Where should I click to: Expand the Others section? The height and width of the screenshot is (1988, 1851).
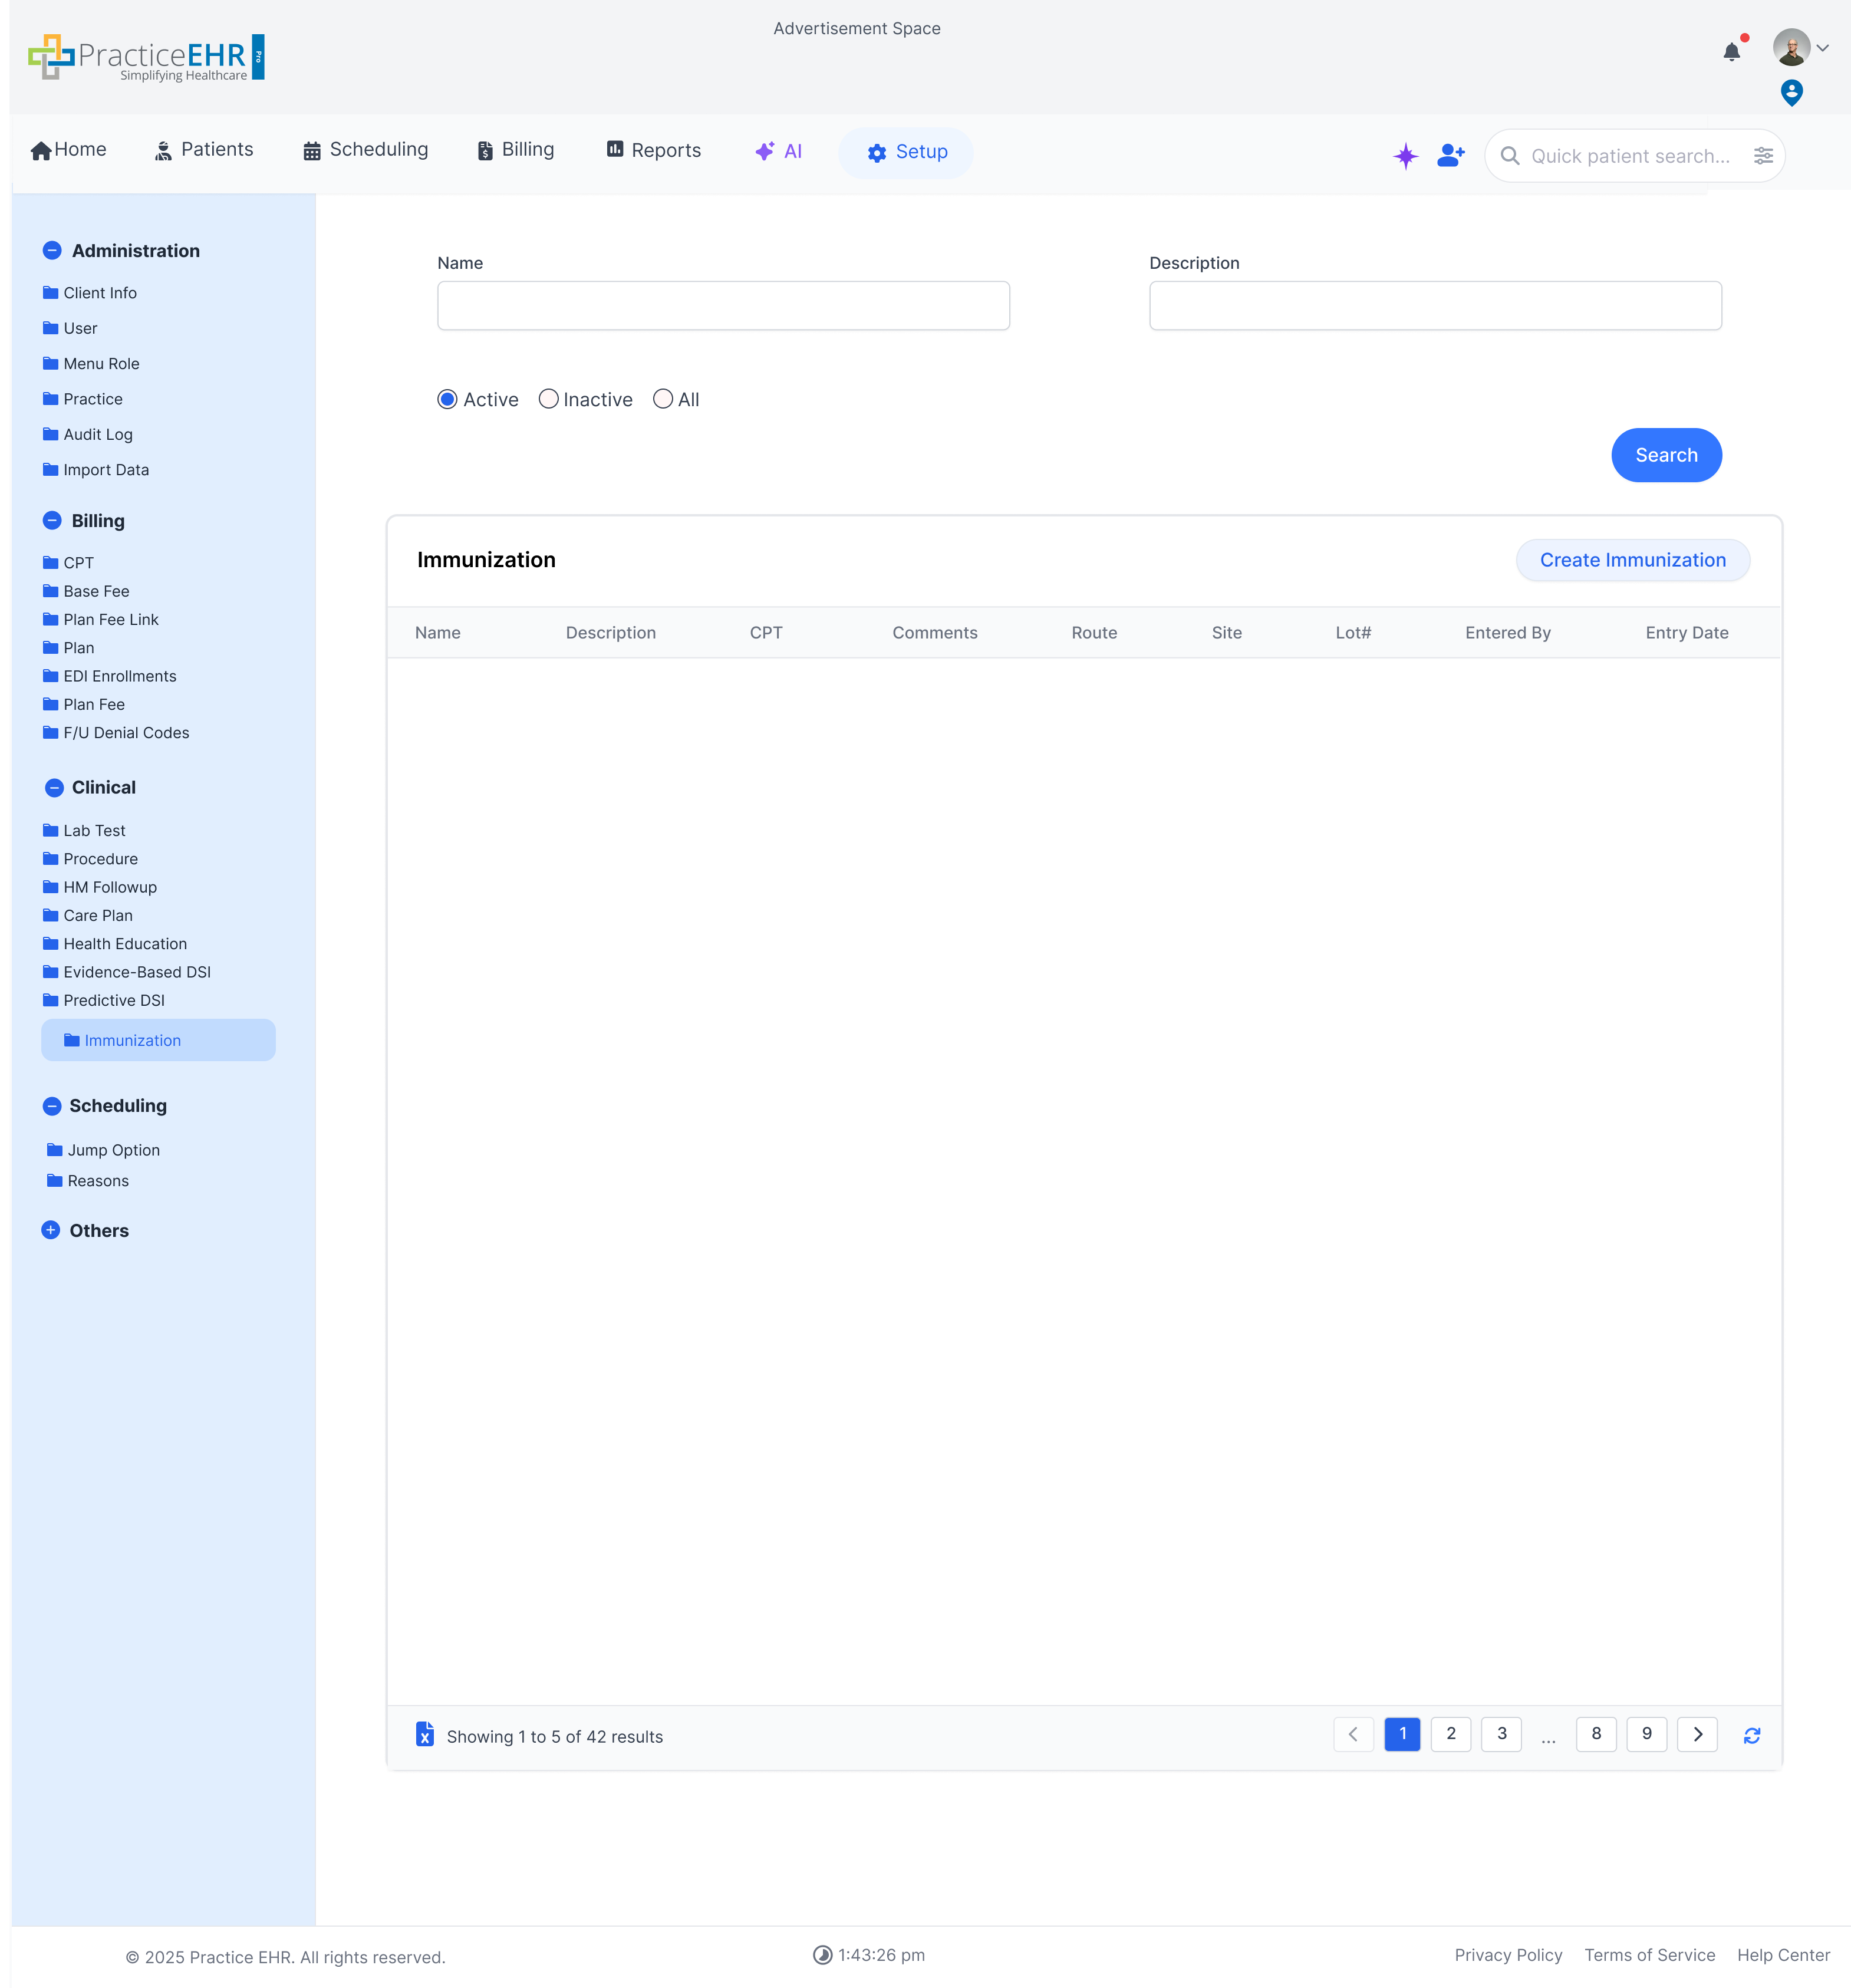tap(51, 1230)
